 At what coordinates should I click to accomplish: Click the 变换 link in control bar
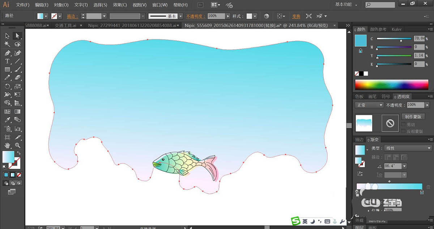pyautogui.click(x=296, y=16)
